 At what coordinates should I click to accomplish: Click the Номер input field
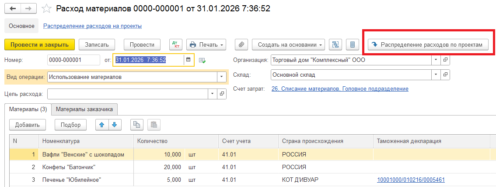coord(73,60)
